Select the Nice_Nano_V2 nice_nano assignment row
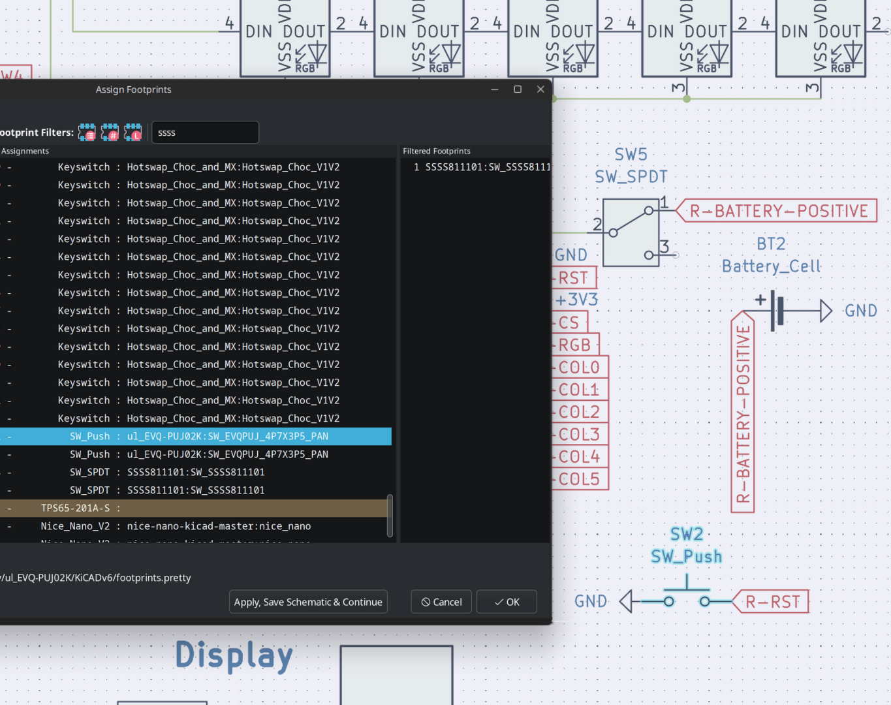 tap(196, 526)
